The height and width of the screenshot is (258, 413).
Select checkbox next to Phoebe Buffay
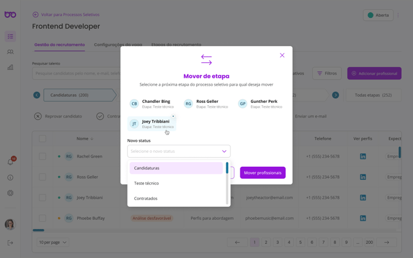click(x=43, y=218)
